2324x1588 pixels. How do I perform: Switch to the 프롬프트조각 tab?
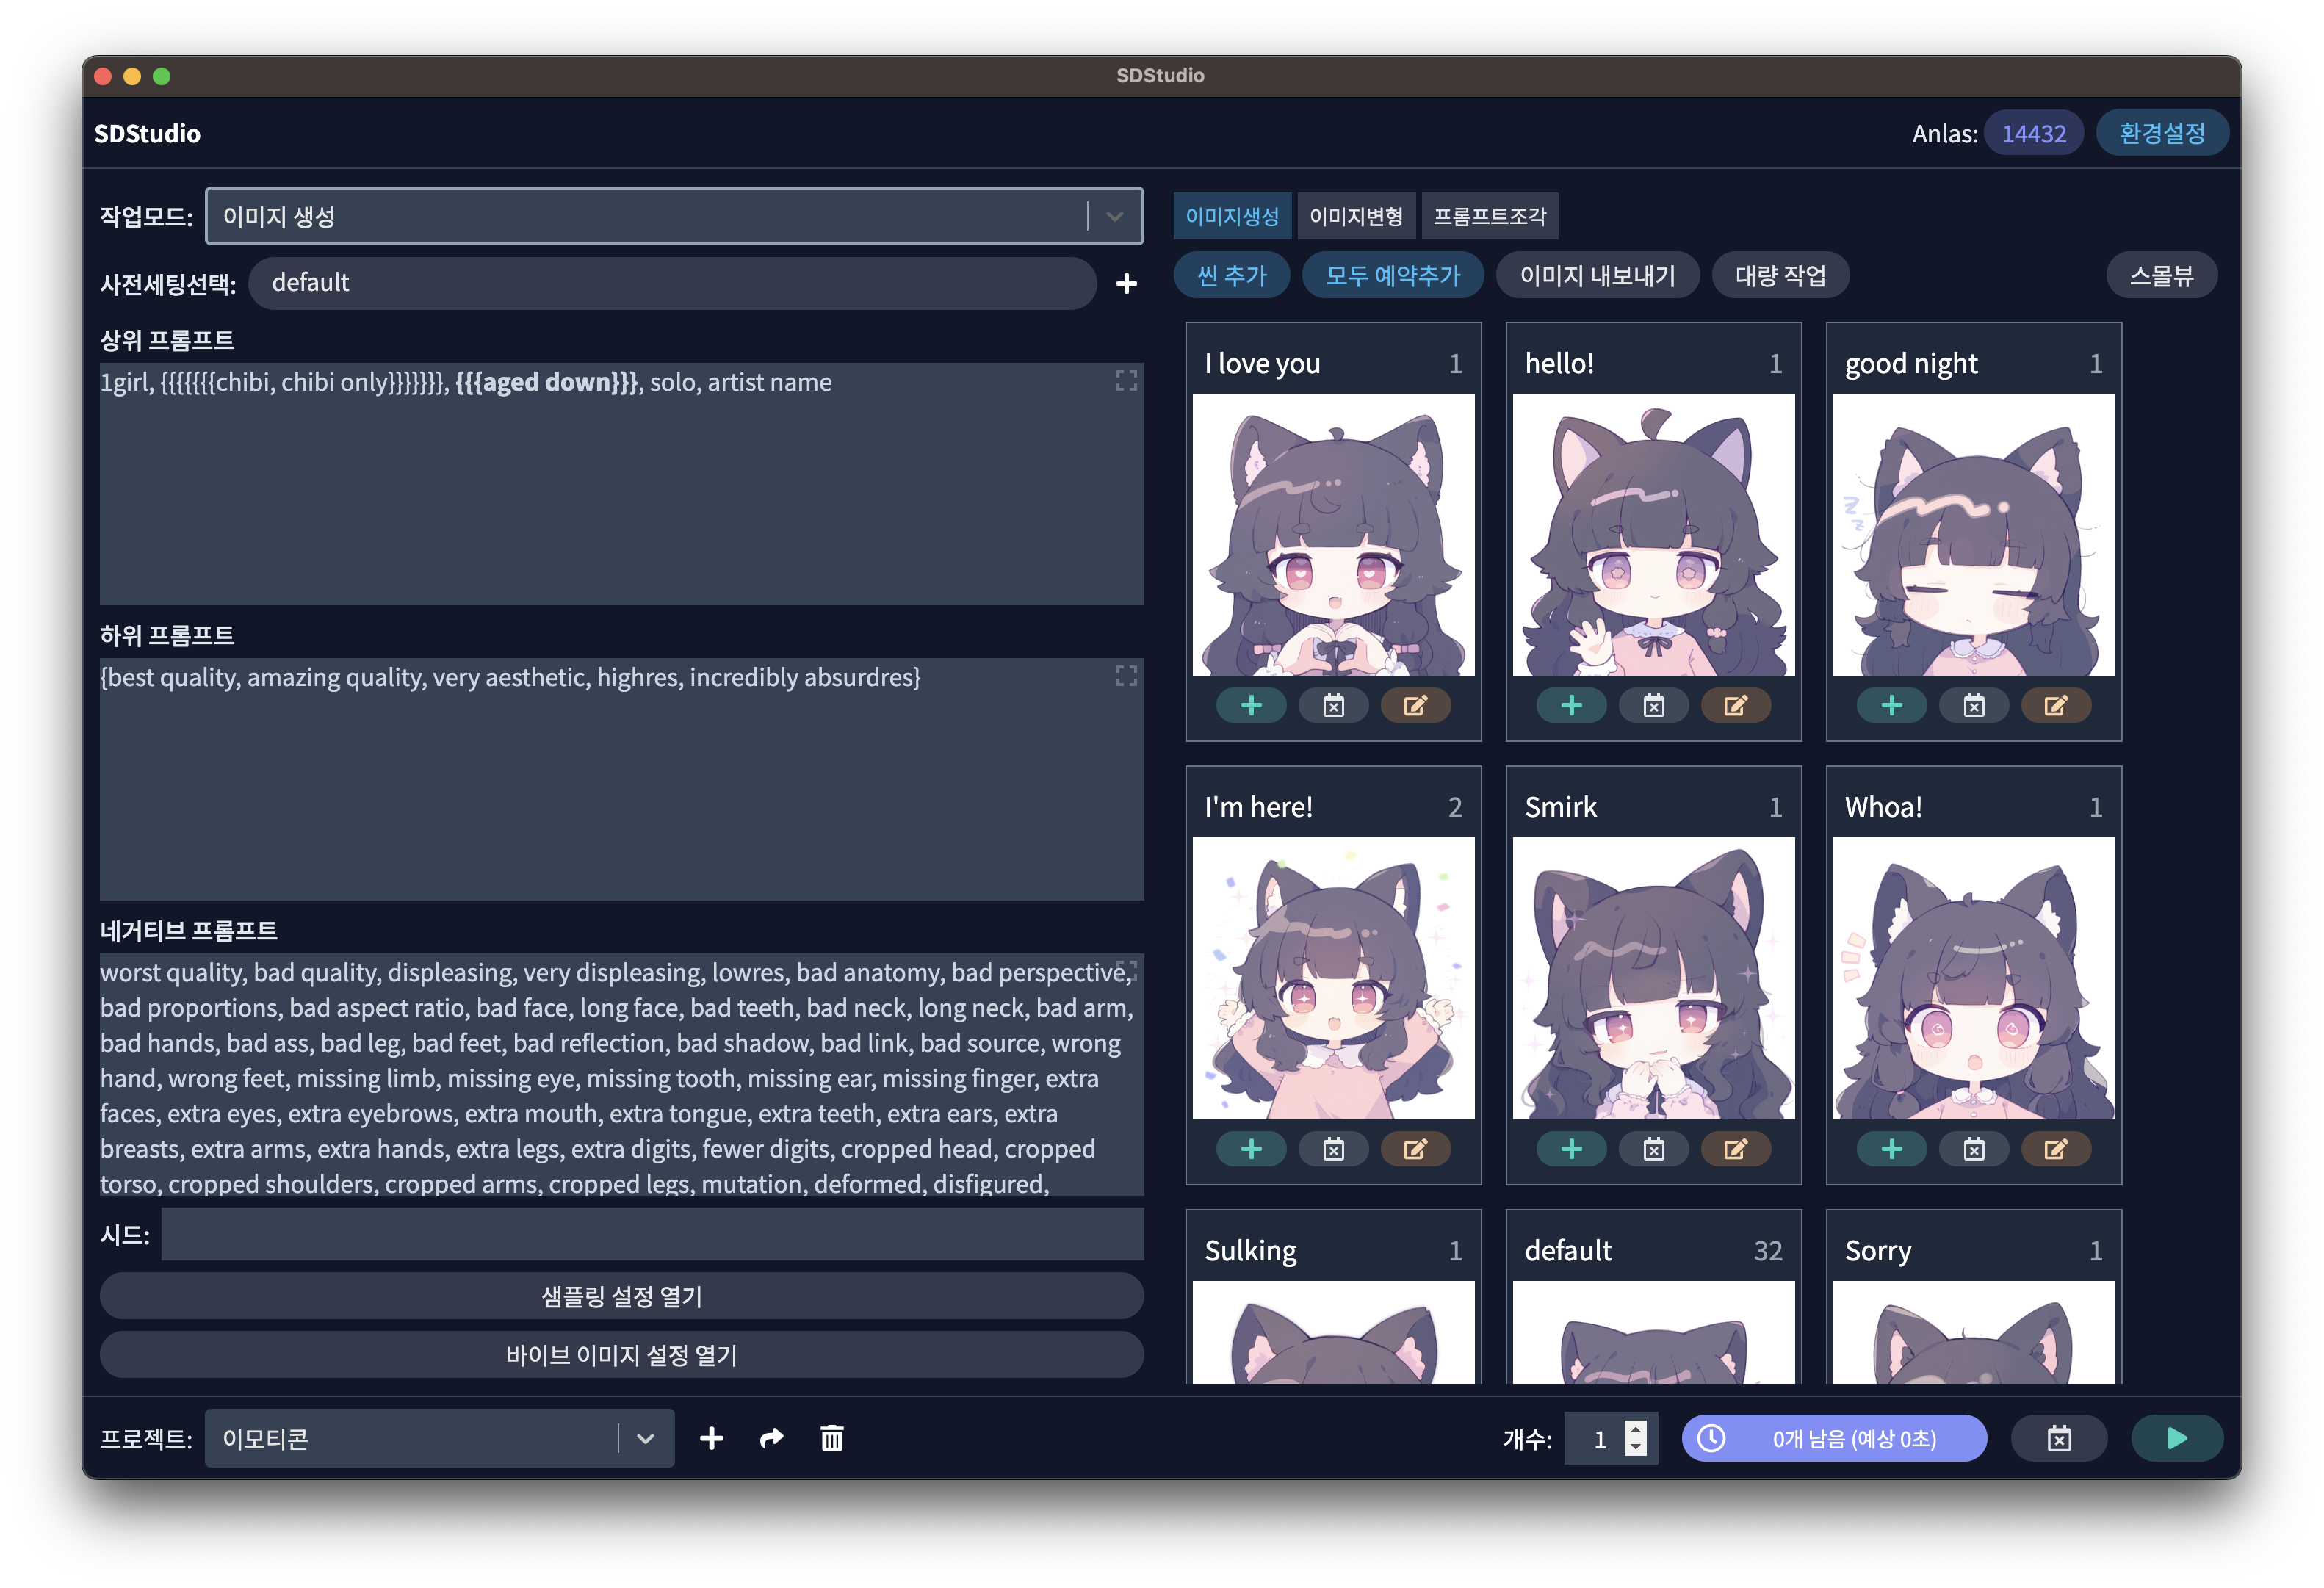point(1489,216)
